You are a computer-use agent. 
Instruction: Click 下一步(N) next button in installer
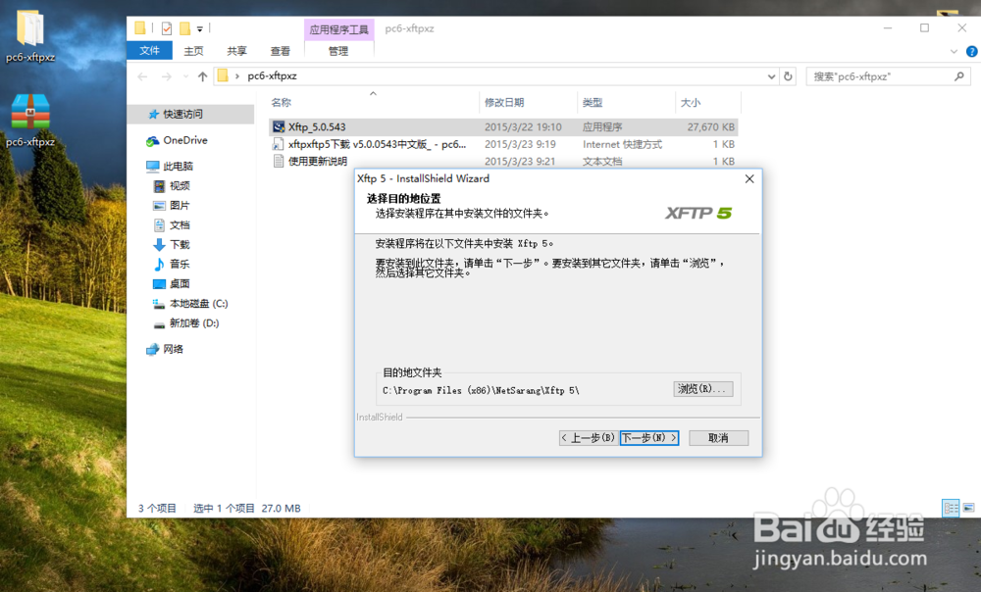[649, 438]
